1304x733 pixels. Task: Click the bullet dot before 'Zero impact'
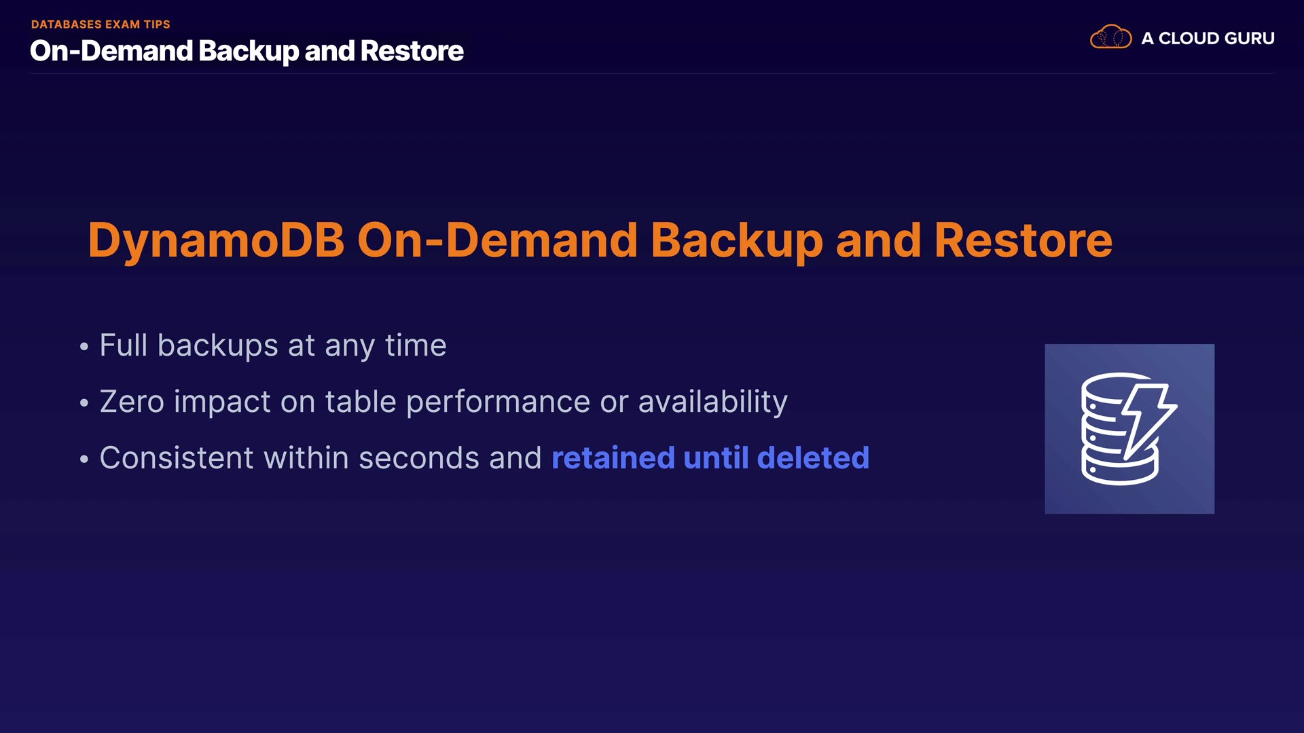tap(84, 403)
